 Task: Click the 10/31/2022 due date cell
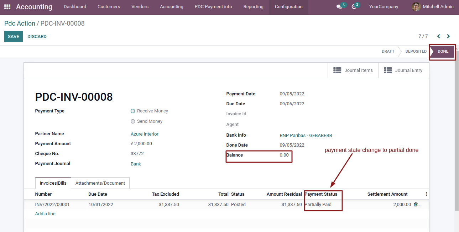point(101,205)
